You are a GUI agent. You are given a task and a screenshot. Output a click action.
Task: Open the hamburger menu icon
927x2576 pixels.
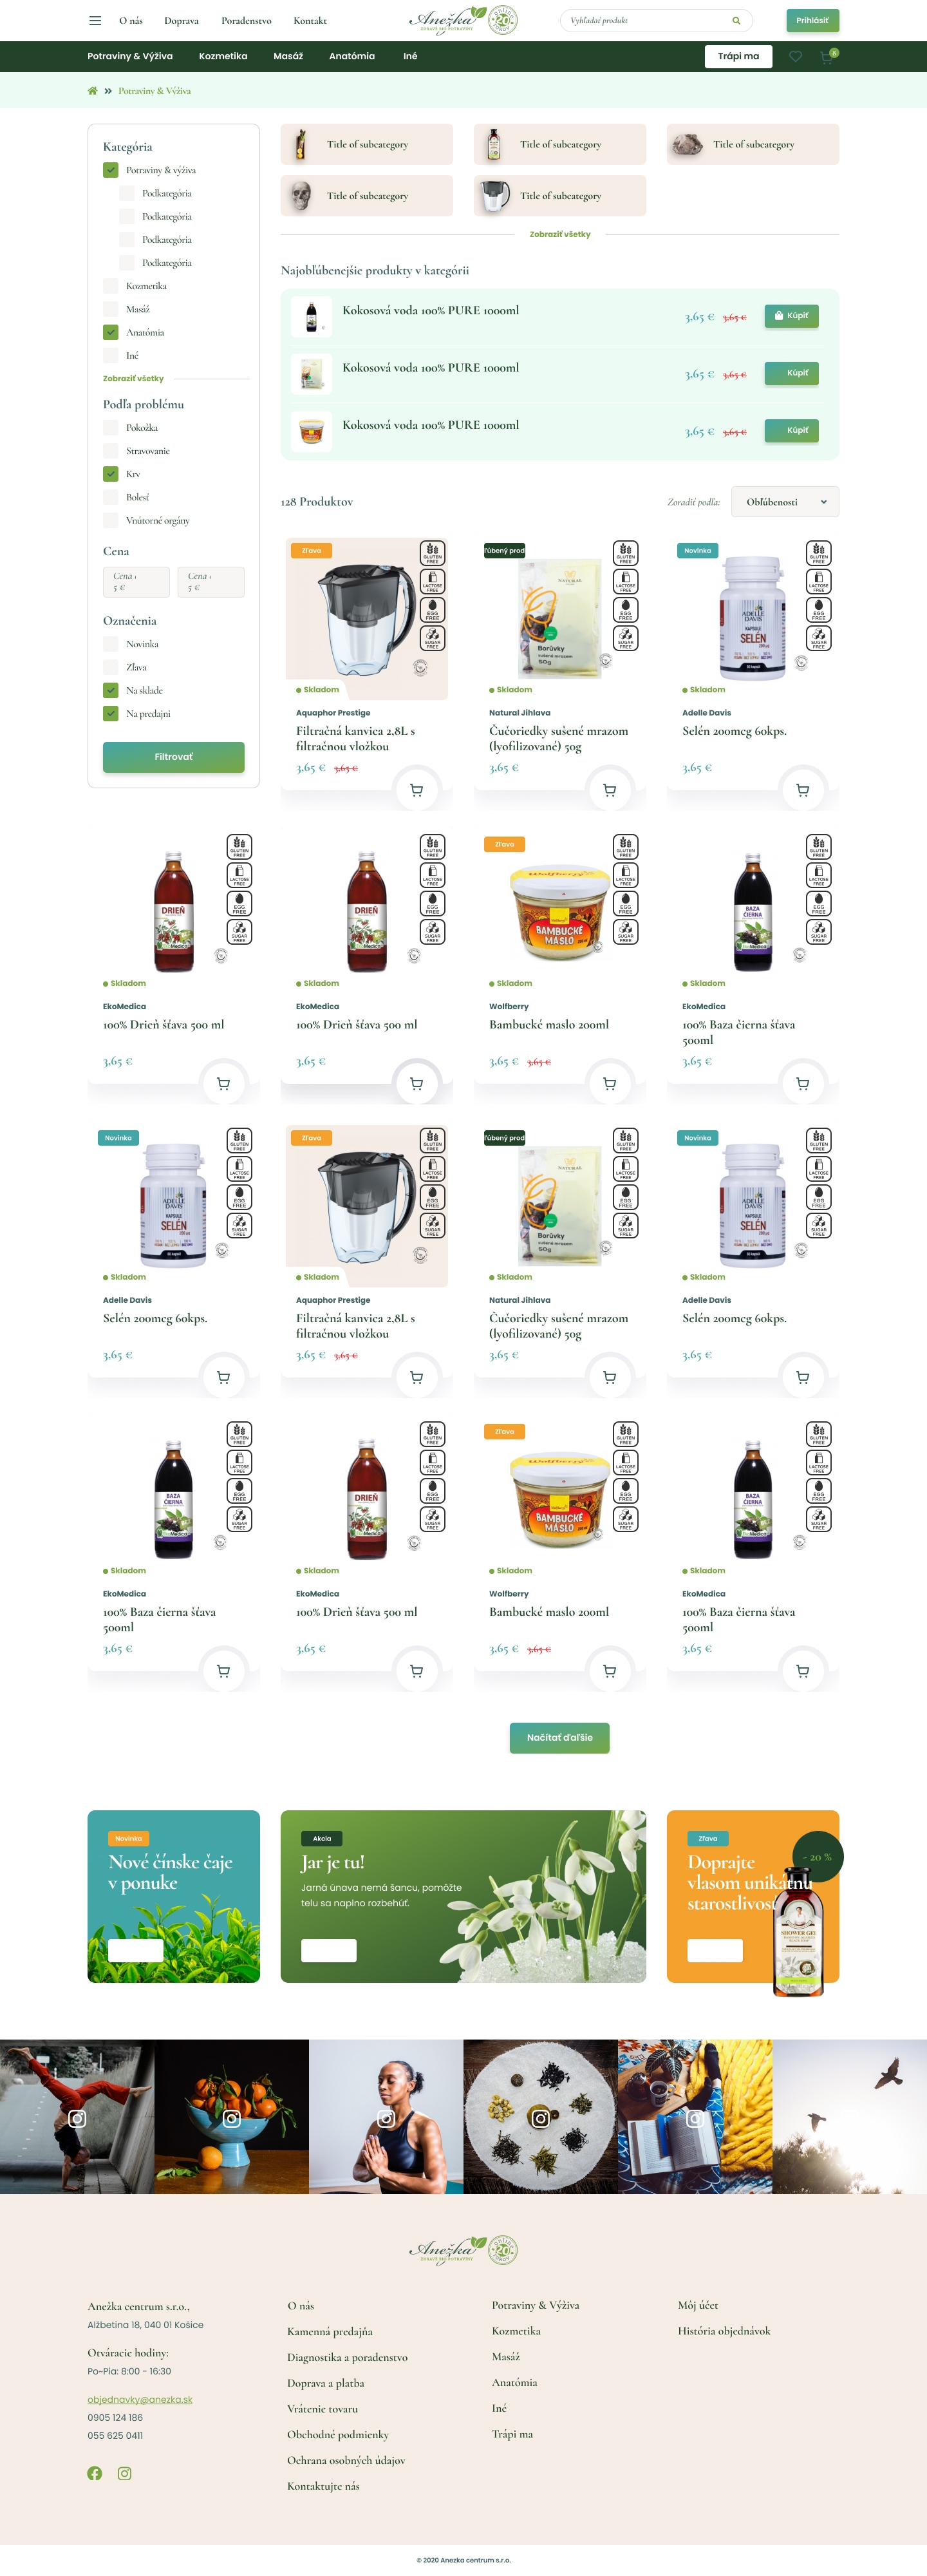(x=95, y=20)
